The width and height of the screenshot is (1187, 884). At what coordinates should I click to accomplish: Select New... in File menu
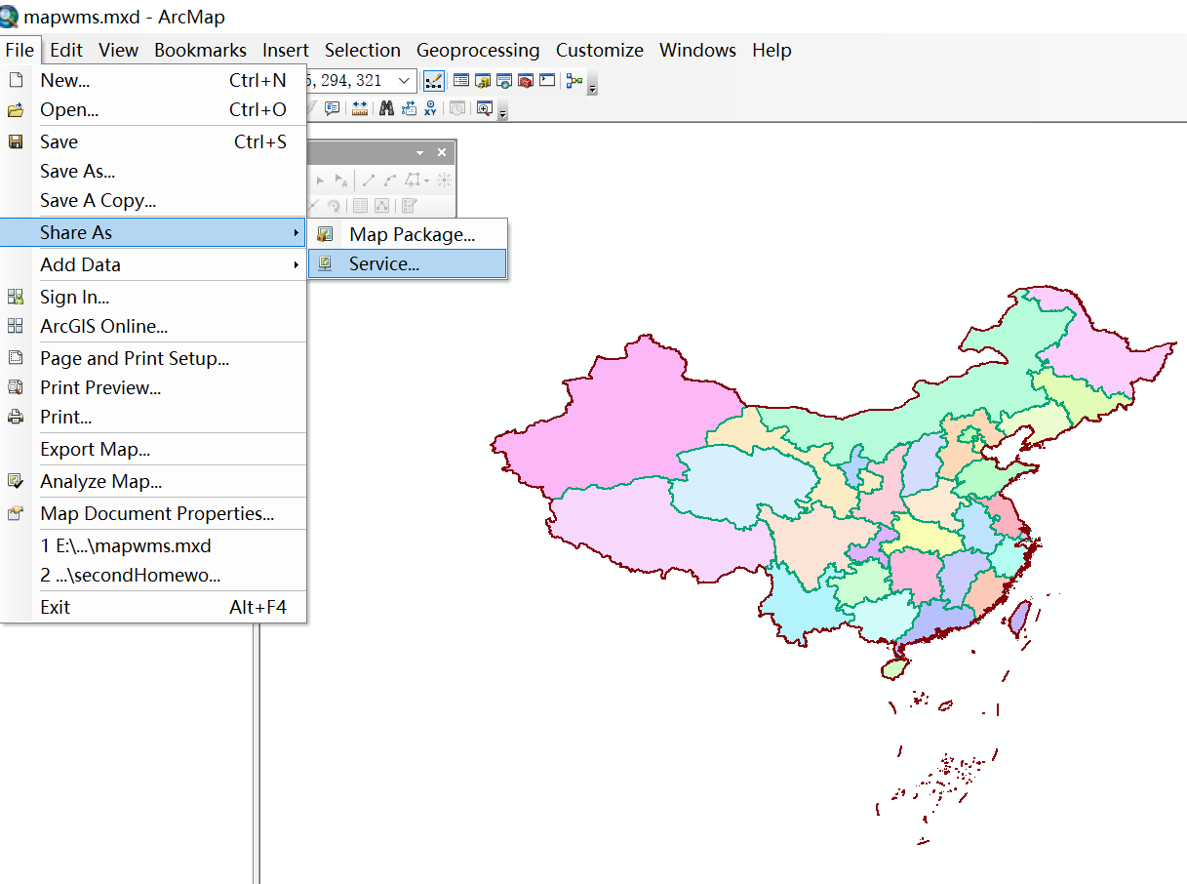pyautogui.click(x=154, y=80)
